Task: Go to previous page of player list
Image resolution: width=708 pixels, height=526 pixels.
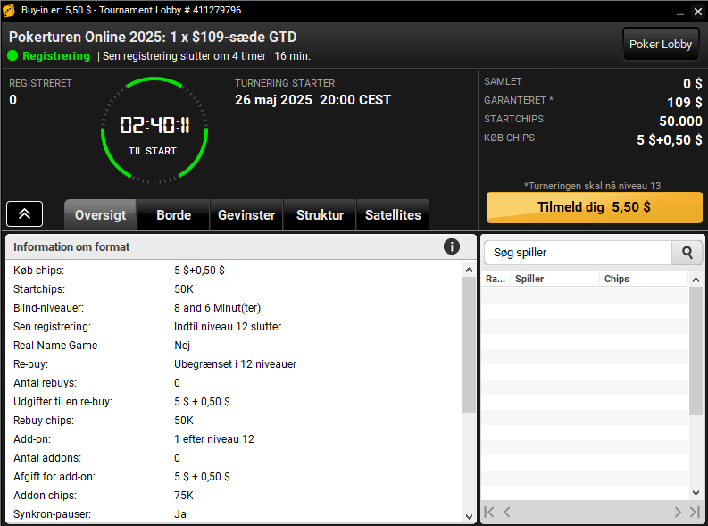Action: coord(507,512)
